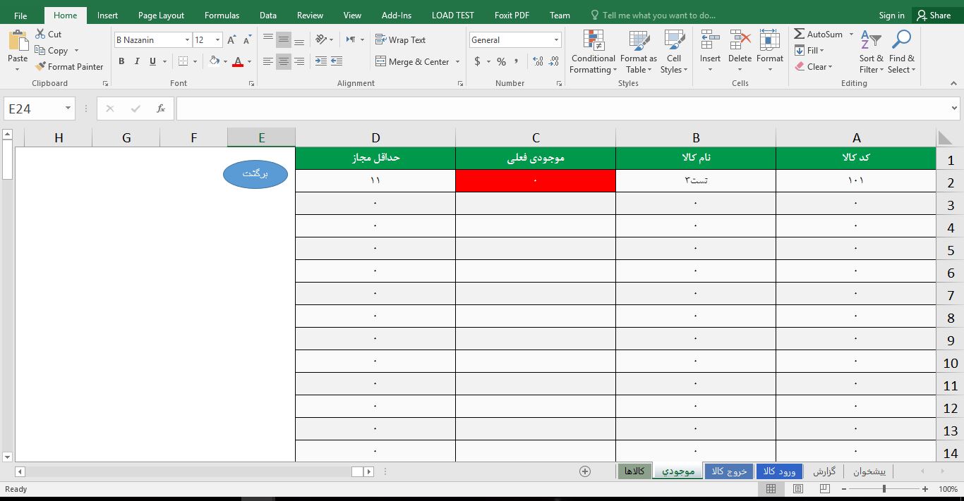
Task: Expand the Name Box dropdown arrow
Action: [68, 109]
